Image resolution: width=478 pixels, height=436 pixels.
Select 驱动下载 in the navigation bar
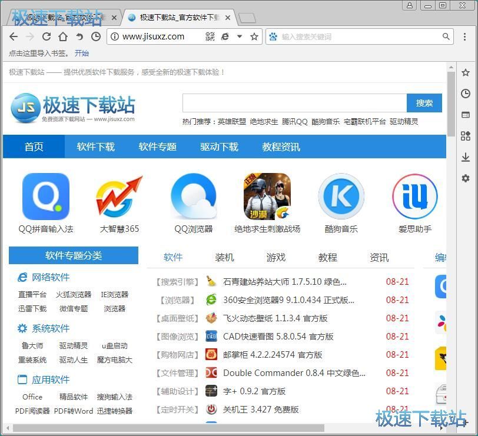tap(219, 147)
